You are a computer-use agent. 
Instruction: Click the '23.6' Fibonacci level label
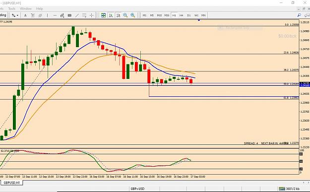coord(286,53)
